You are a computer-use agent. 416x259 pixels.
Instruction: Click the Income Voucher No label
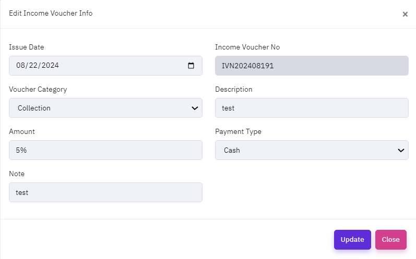pos(247,47)
